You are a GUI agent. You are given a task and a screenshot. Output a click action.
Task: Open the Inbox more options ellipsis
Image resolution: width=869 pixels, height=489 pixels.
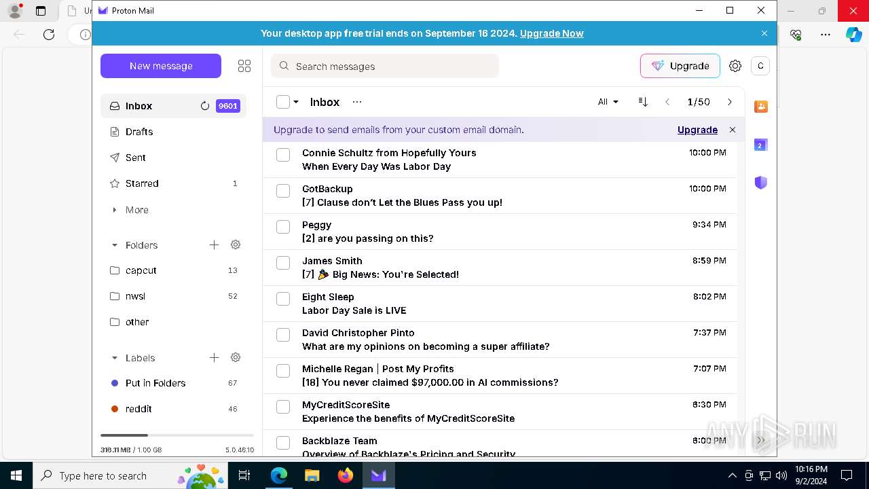357,102
